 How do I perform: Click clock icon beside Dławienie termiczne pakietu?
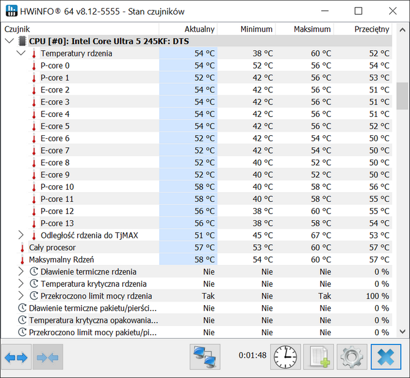click(22, 308)
